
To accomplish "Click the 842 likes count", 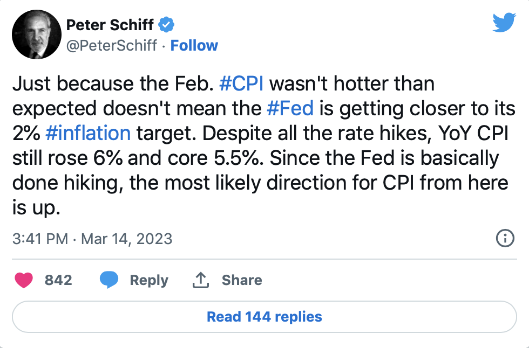I will coord(58,281).
